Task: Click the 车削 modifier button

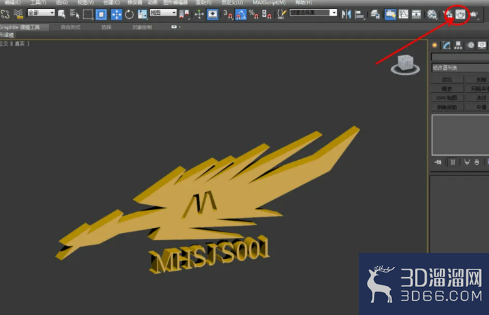Action: 477,79
